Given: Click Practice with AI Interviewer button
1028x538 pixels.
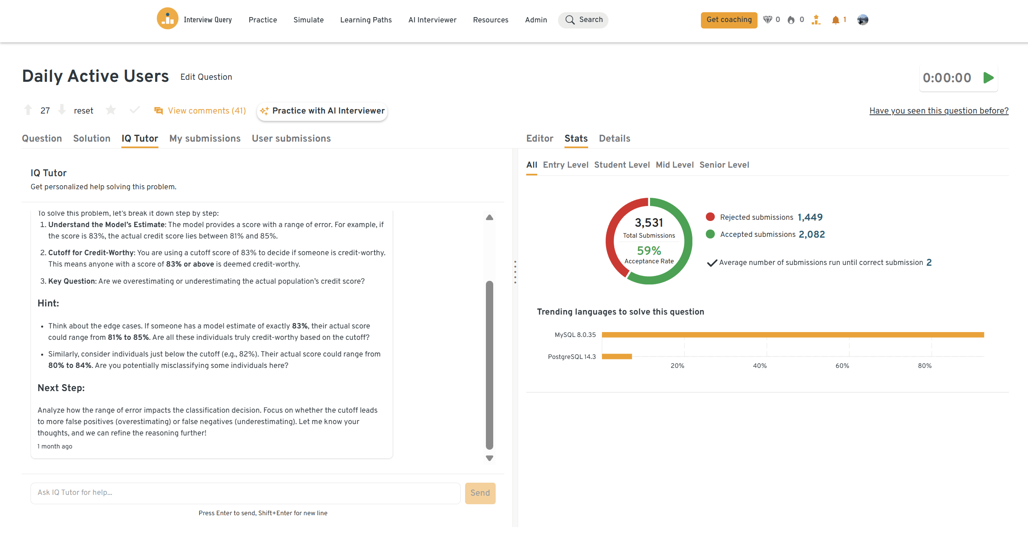Looking at the screenshot, I should 322,111.
